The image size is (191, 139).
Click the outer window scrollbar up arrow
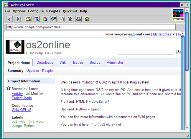tap(187, 10)
